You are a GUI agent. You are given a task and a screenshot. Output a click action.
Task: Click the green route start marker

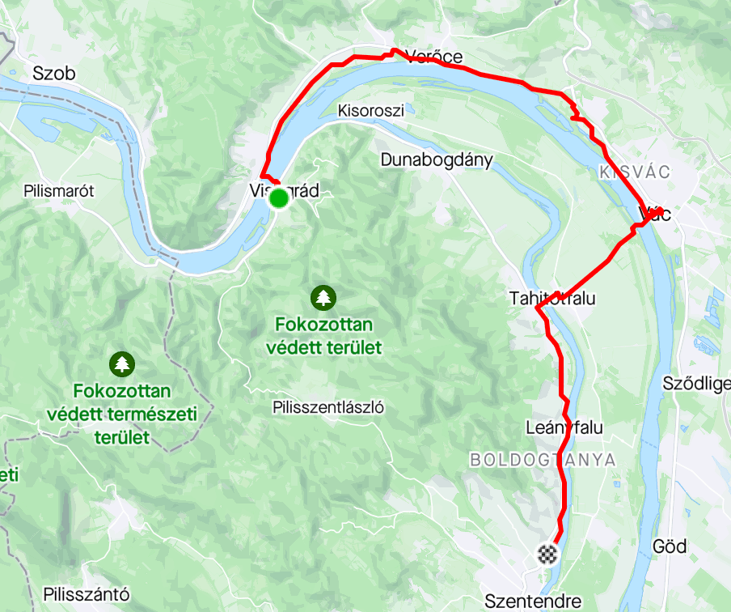click(279, 198)
